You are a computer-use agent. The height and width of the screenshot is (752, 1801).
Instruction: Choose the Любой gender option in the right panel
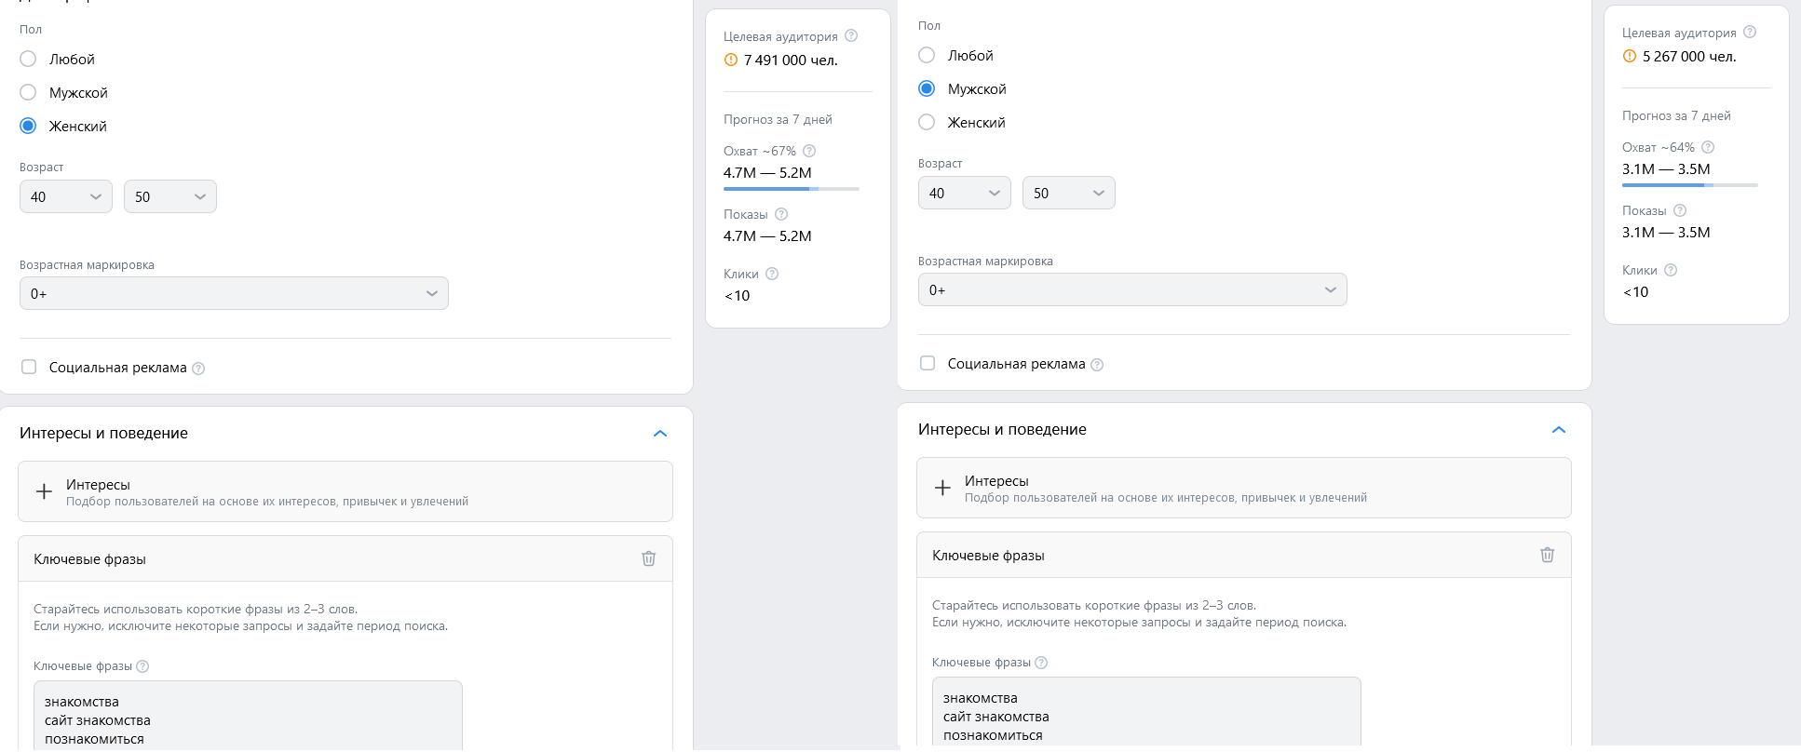(x=927, y=55)
